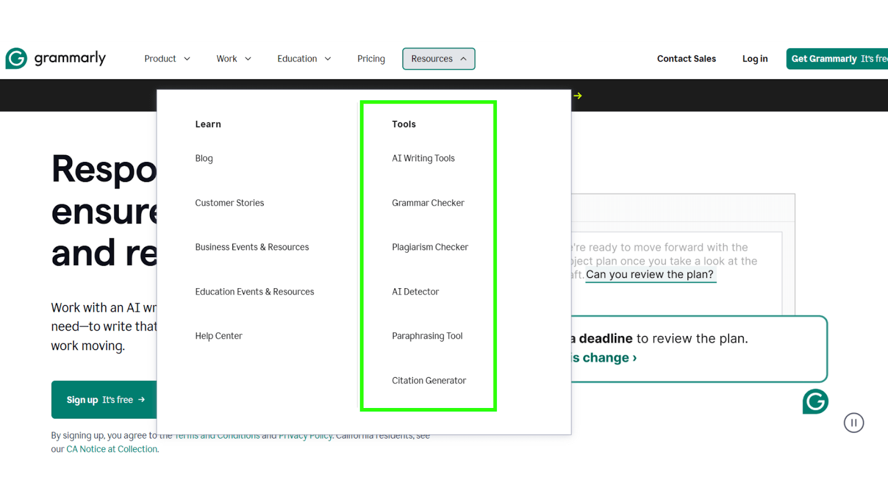888x499 pixels.
Task: Click Contact Sales in the header
Action: pyautogui.click(x=687, y=59)
